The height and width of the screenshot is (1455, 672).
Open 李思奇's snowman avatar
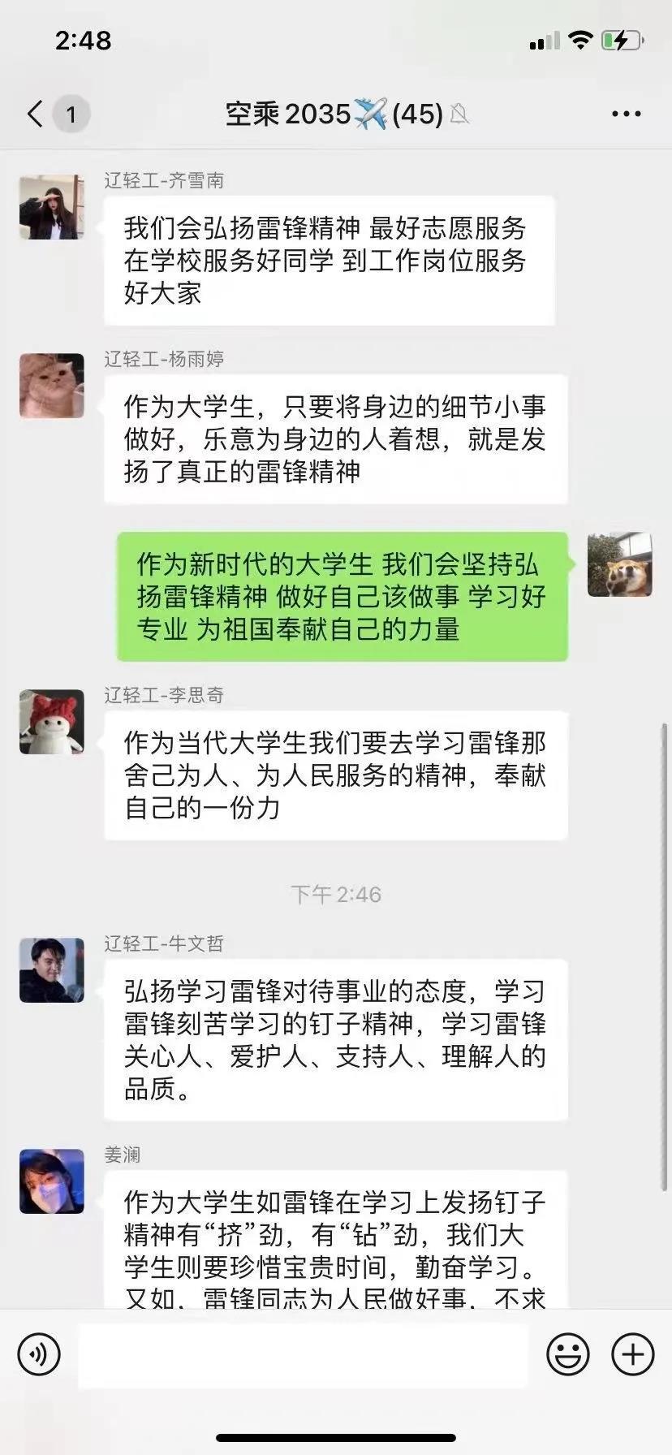(x=52, y=722)
